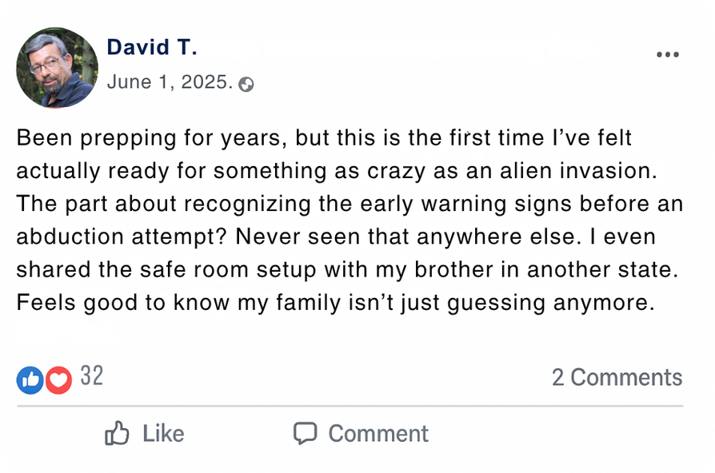The height and width of the screenshot is (473, 715).
Task: Click the red heart reaction icon
Action: [x=58, y=380]
